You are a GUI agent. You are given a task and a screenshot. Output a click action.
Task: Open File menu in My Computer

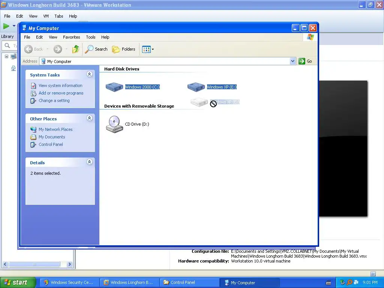(27, 37)
